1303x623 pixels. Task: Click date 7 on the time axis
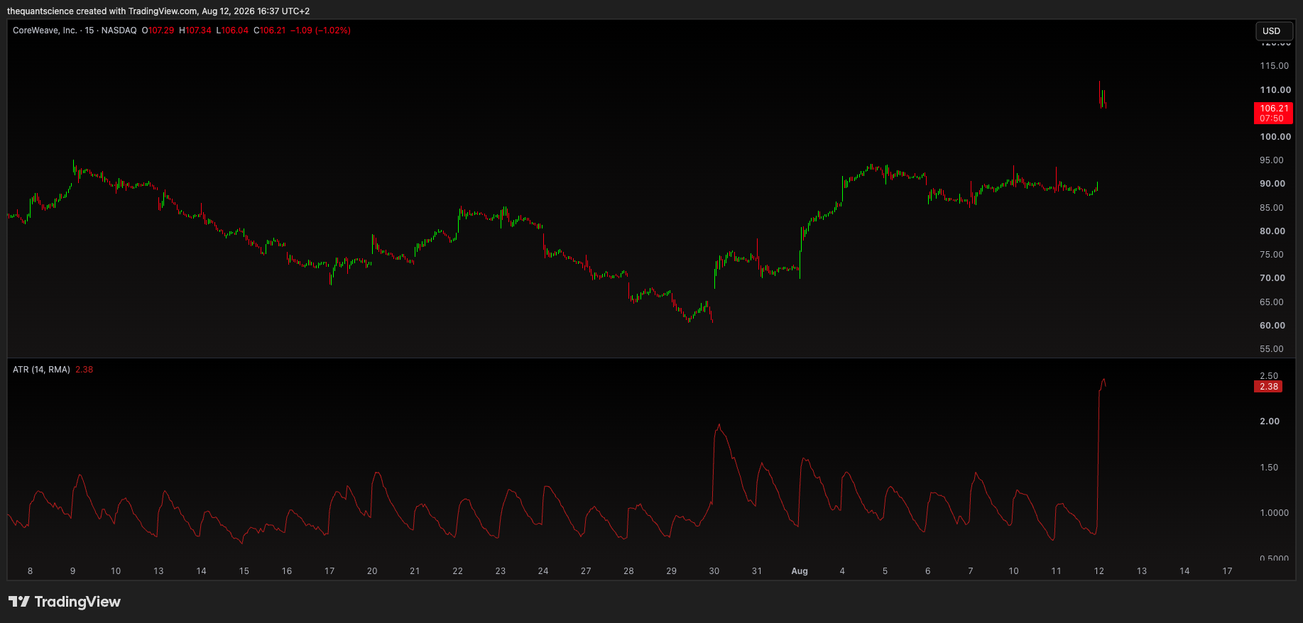[971, 571]
